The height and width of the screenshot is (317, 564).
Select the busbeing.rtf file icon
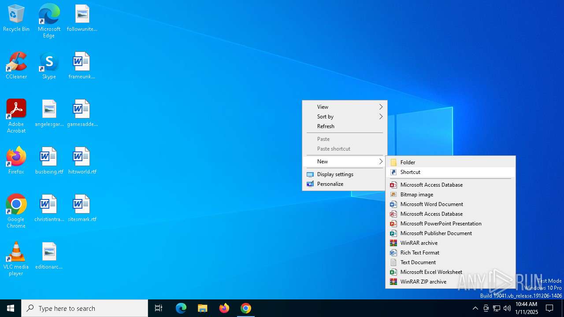click(49, 161)
